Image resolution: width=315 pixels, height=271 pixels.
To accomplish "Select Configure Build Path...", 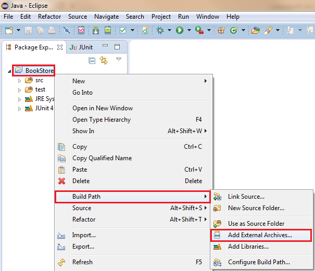I will click(261, 262).
